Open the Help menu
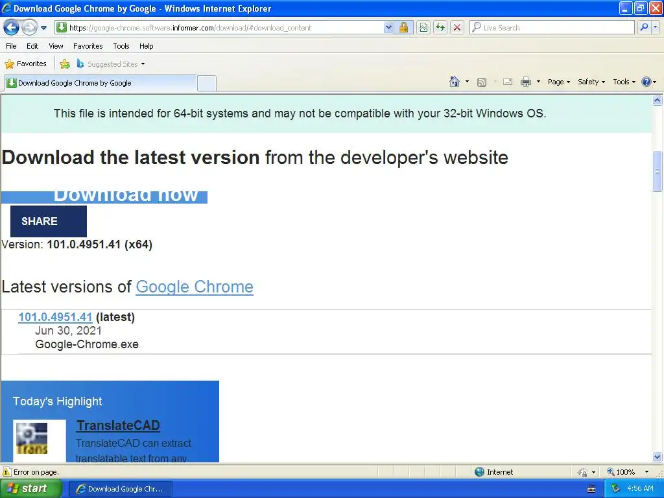Image resolution: width=664 pixels, height=498 pixels. click(x=146, y=46)
